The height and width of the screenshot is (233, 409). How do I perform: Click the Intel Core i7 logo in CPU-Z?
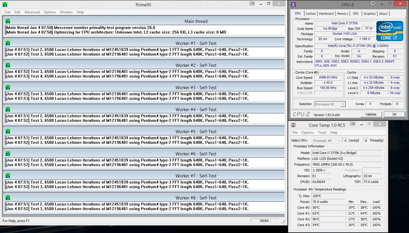(x=390, y=31)
